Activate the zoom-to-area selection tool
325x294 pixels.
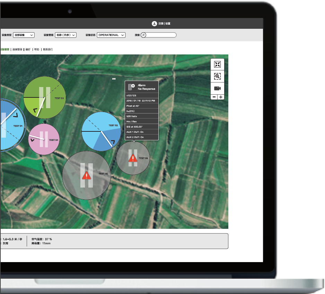pos(217,76)
